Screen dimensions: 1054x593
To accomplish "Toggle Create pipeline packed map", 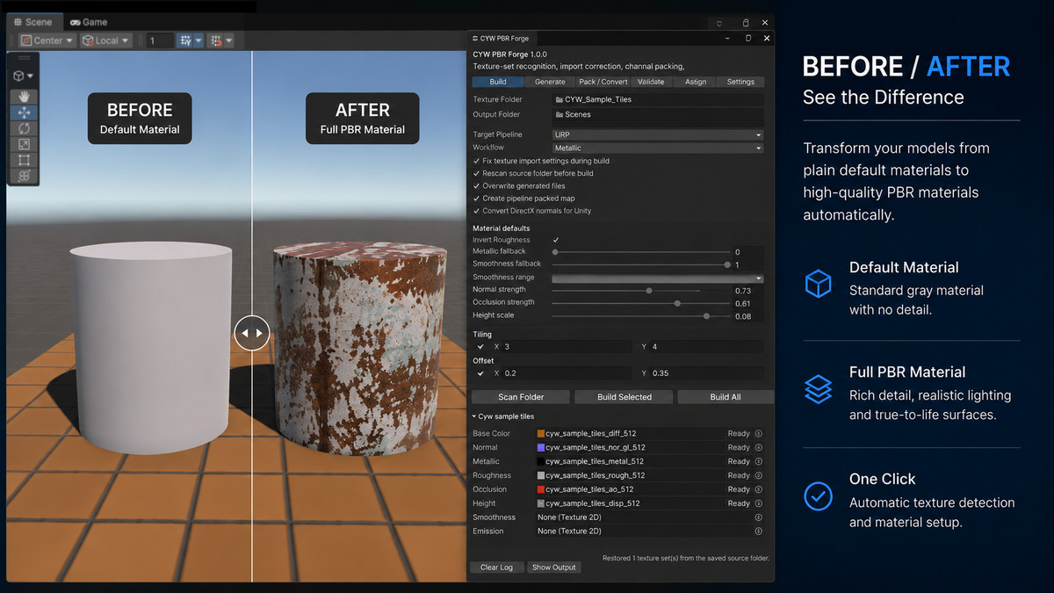I will click(477, 199).
